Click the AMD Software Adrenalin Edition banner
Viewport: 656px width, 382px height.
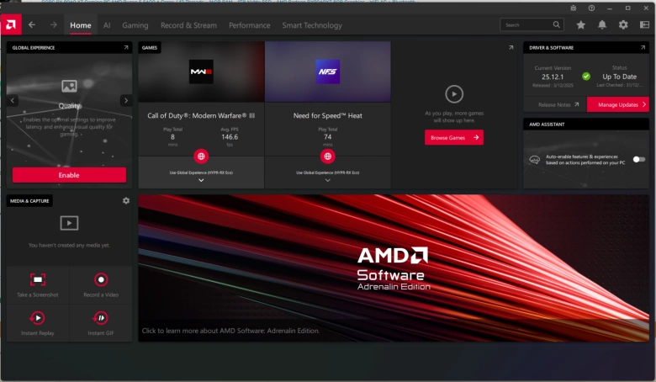click(x=394, y=268)
